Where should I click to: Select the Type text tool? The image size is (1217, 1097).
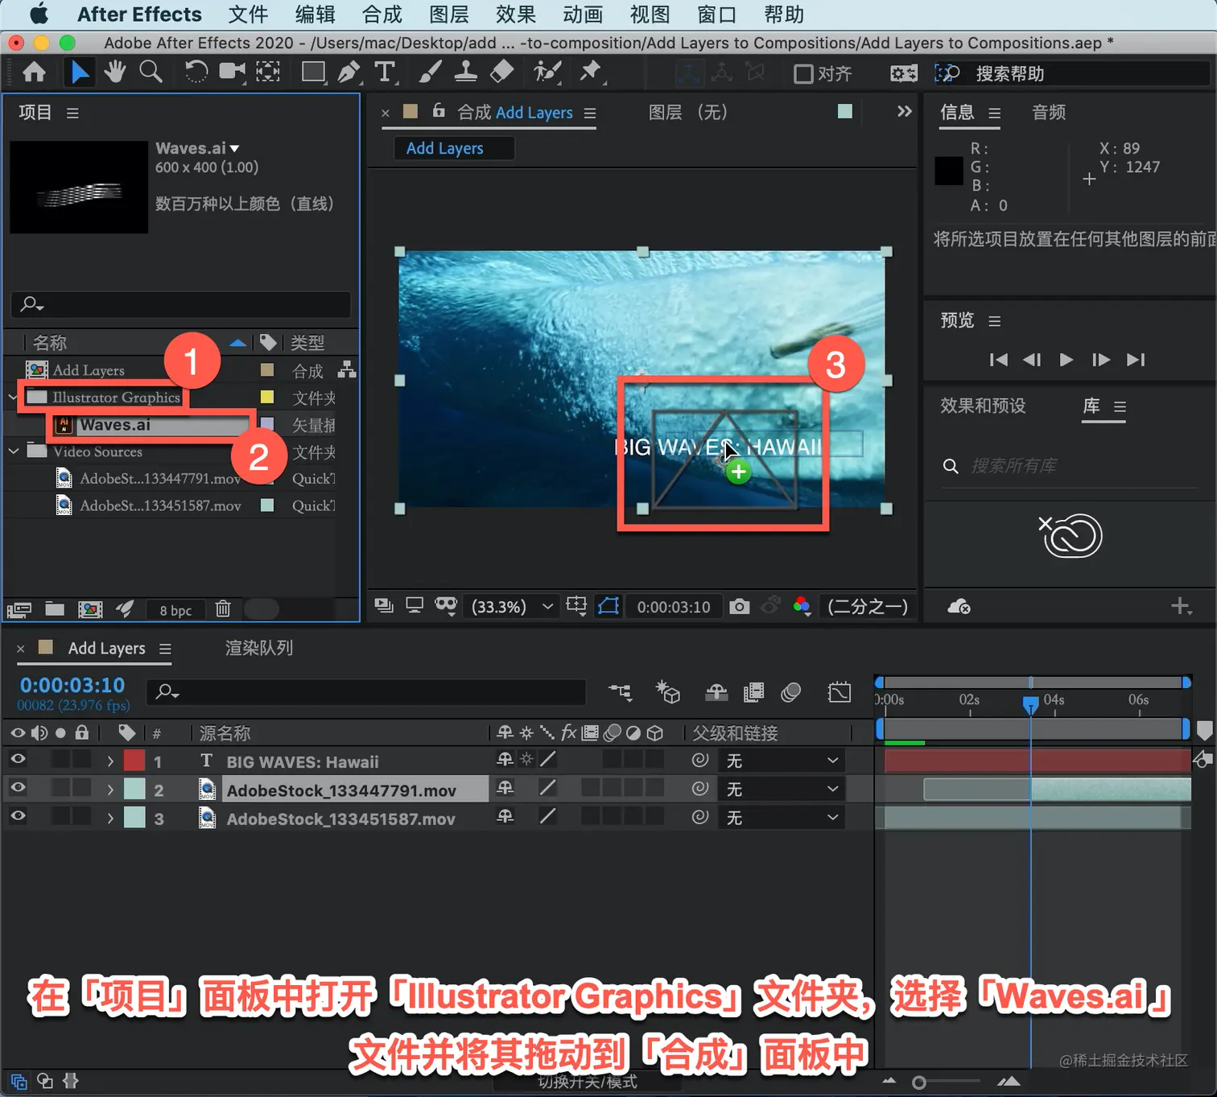(385, 72)
